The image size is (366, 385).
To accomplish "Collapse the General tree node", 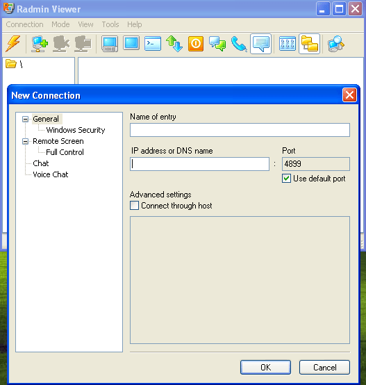I will 25,119.
